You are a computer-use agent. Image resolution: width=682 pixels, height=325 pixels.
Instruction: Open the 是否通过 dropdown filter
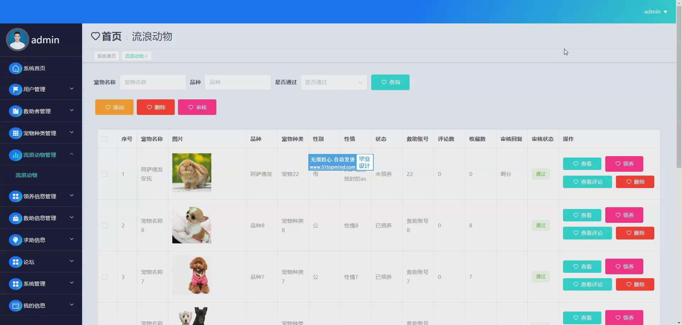334,82
